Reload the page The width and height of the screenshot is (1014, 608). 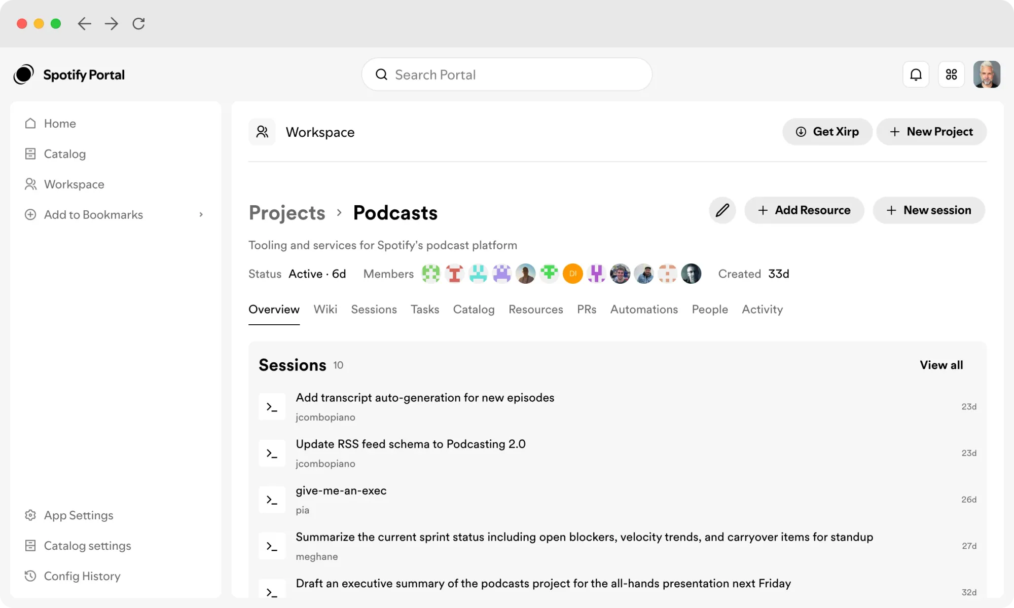tap(138, 23)
